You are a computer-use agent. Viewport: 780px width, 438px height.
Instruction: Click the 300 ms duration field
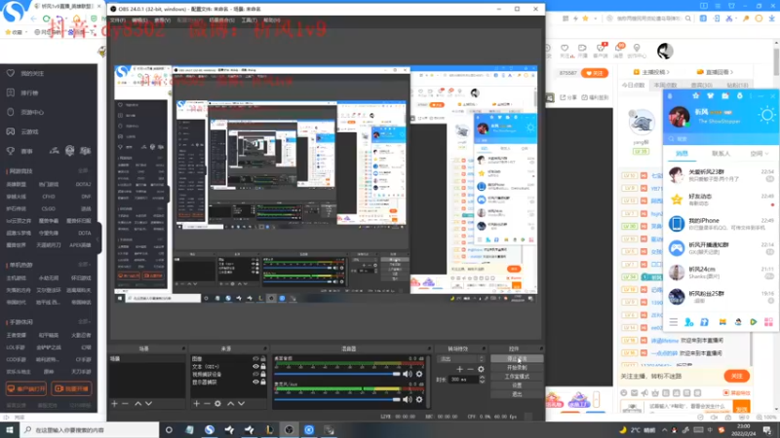(x=462, y=380)
